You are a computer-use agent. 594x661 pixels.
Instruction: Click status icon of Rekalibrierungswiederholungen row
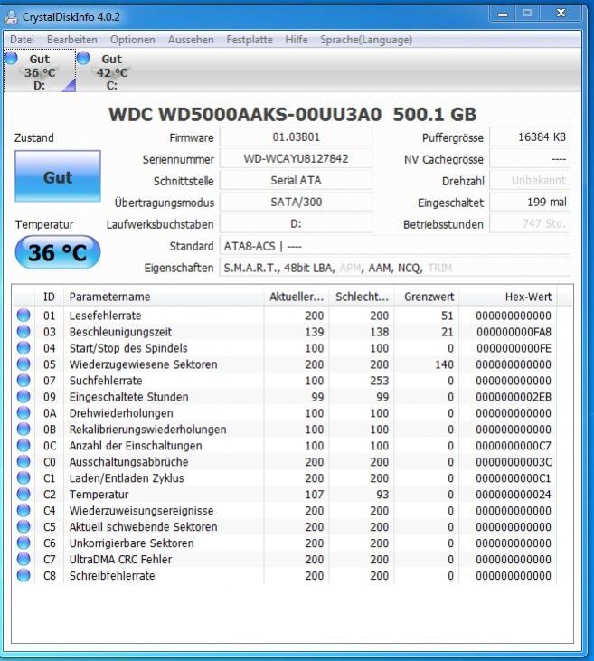[x=24, y=429]
